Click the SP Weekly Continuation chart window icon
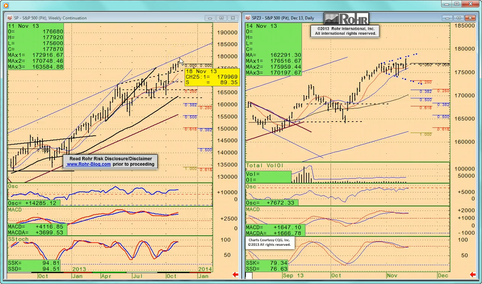Viewport: 482px width, 284px height. click(10, 18)
